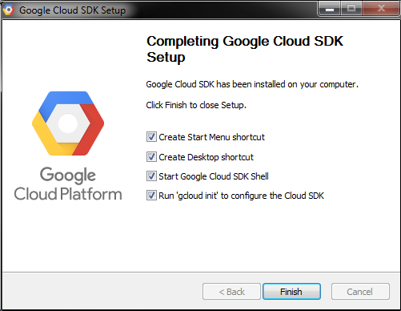Click the Cancel button

(360, 292)
